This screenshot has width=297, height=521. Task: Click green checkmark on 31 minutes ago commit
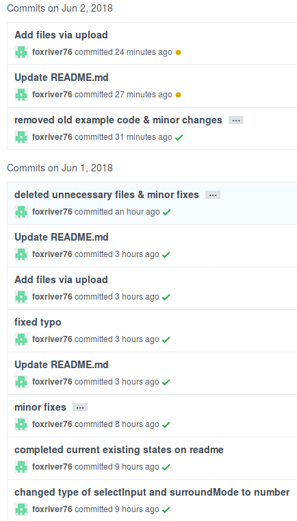[x=179, y=137]
